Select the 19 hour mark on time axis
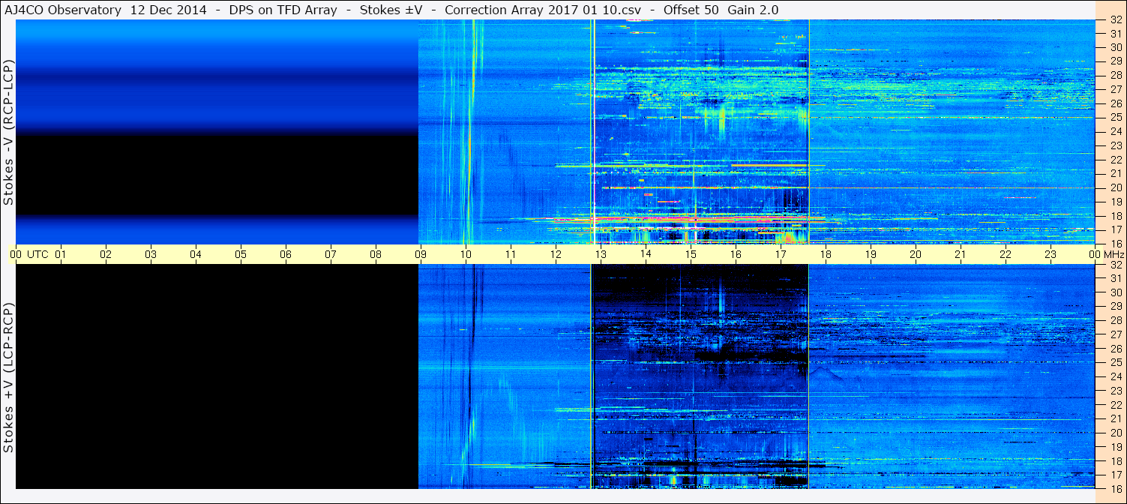 click(x=871, y=255)
